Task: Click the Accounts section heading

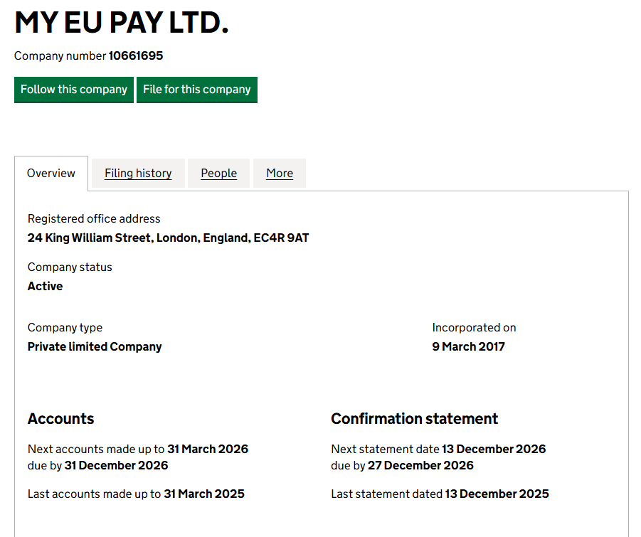Action: pyautogui.click(x=60, y=419)
